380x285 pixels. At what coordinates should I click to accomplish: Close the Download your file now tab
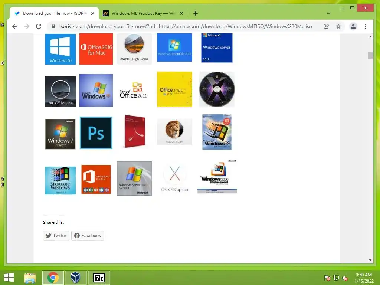coord(92,13)
